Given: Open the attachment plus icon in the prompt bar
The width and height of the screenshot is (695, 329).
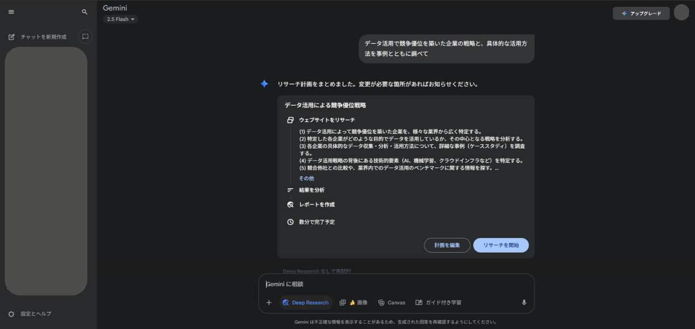Looking at the screenshot, I should coord(269,302).
